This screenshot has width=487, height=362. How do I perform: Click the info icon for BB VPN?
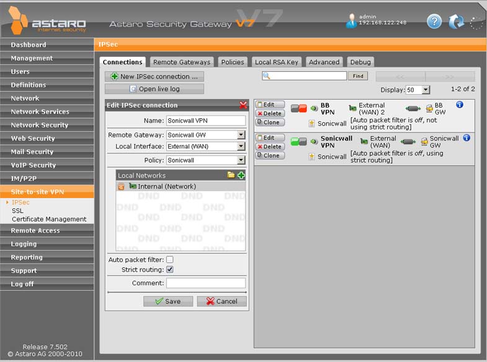point(460,105)
